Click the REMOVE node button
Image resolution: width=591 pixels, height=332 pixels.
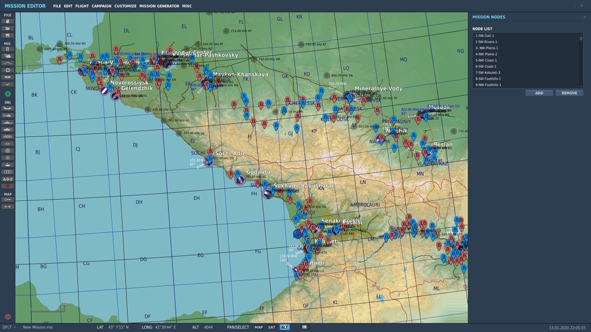pyautogui.click(x=569, y=93)
